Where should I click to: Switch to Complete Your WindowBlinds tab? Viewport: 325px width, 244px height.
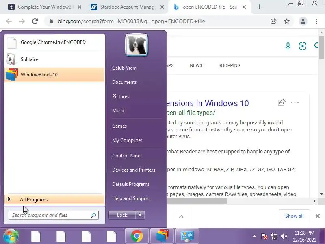pos(45,7)
